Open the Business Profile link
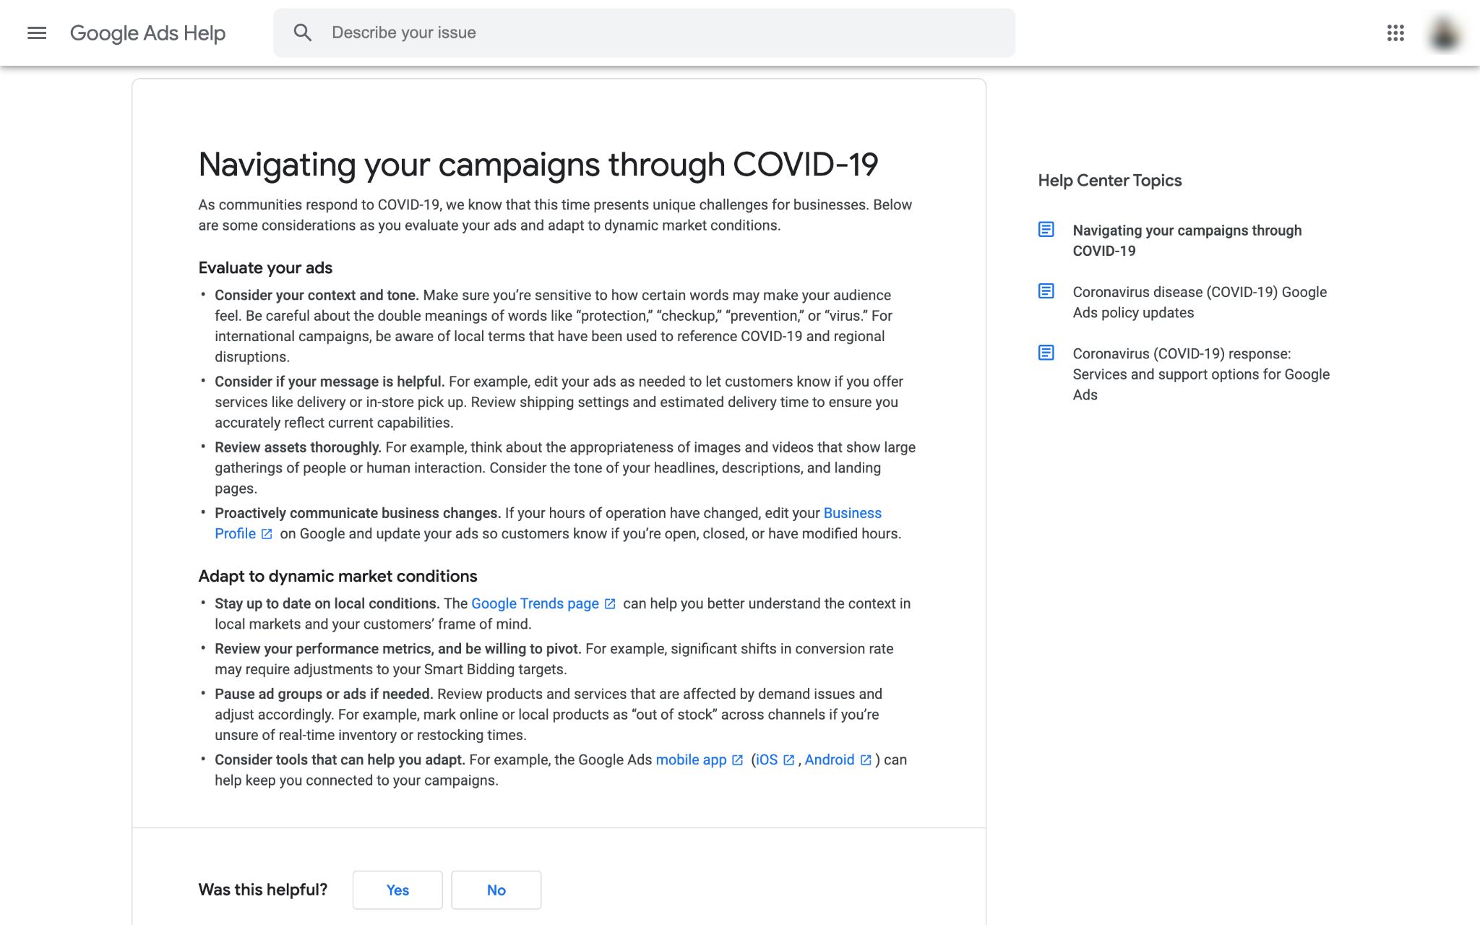 [x=853, y=513]
